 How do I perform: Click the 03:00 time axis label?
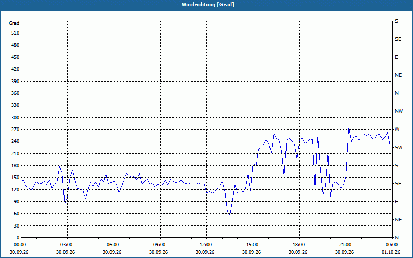click(67, 245)
